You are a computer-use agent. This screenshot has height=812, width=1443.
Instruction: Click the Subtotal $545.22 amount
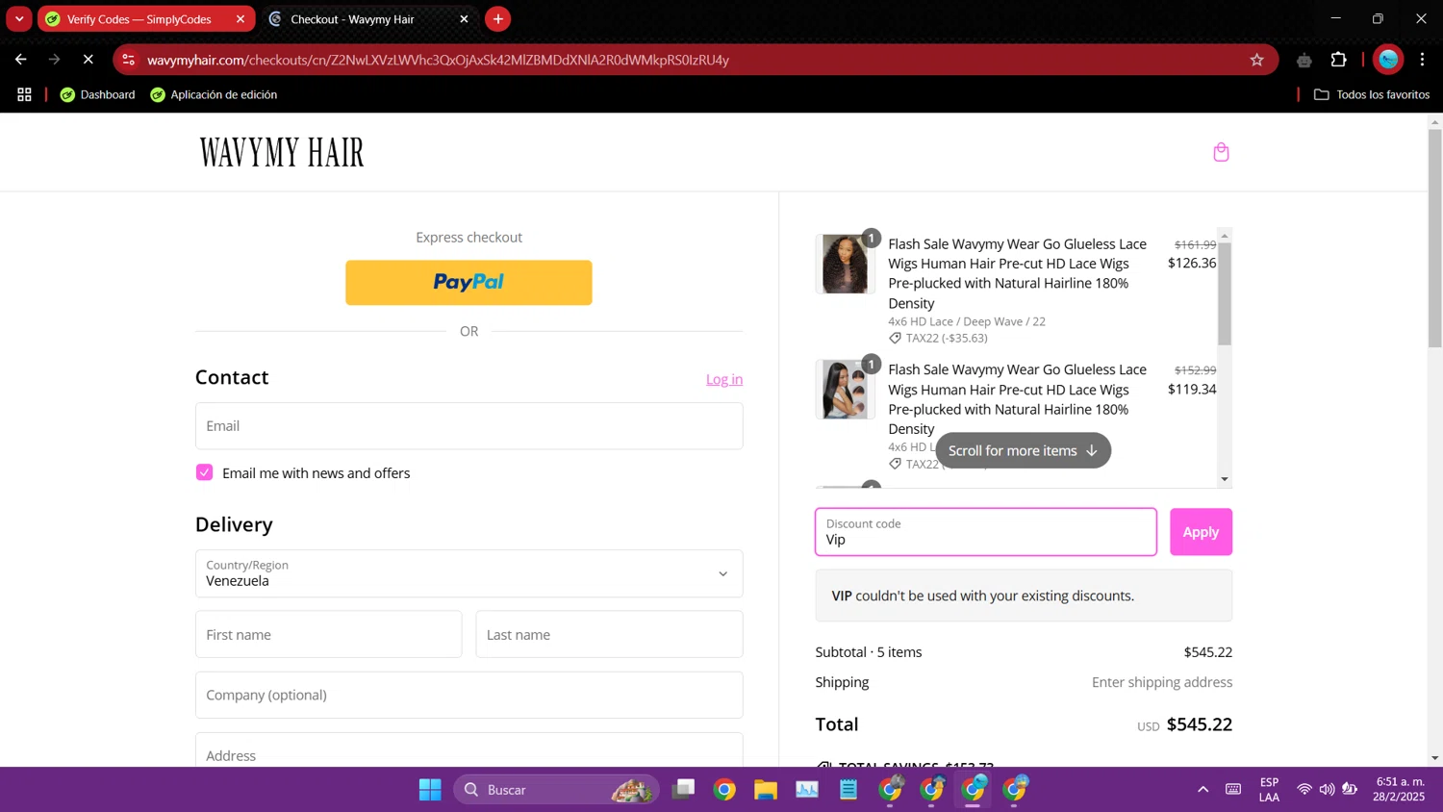click(1208, 652)
